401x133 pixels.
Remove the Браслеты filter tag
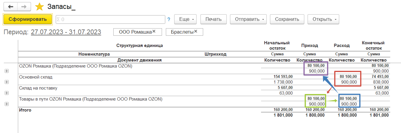pos(196,32)
